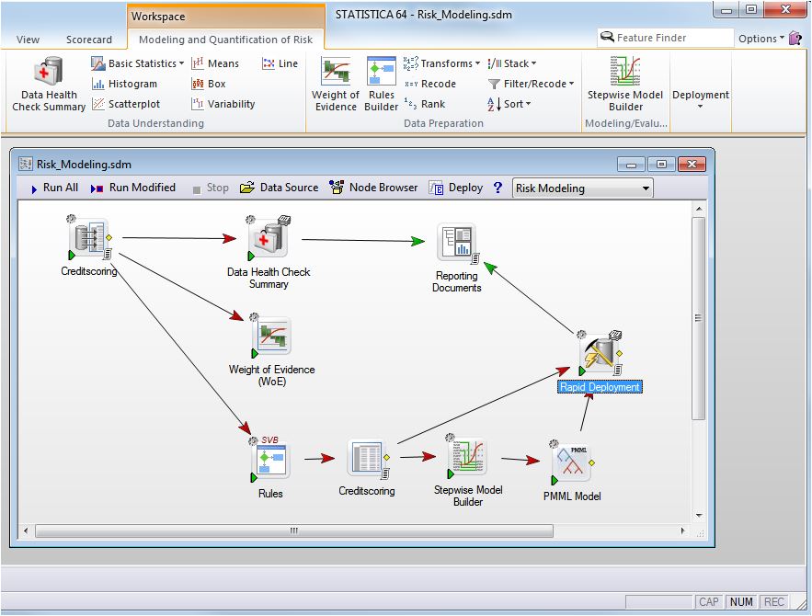This screenshot has height=616, width=812.
Task: Click Run Modified button
Action: coord(133,188)
